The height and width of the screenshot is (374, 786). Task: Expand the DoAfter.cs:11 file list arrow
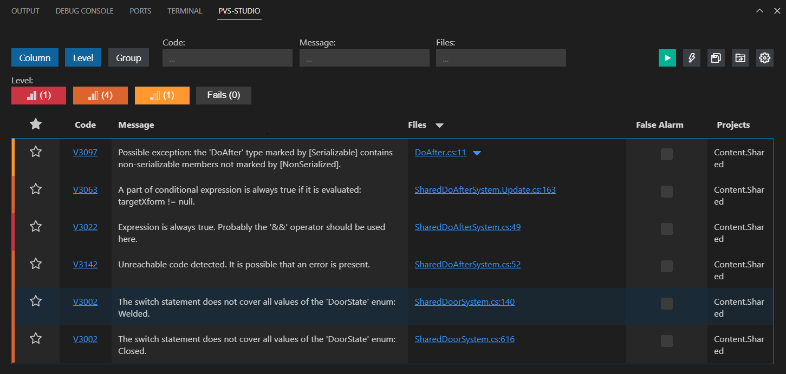tap(476, 153)
